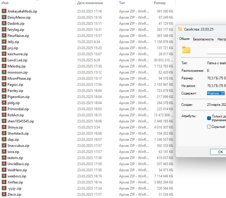Click size value 4 016 307 КБ
The image size is (226, 198).
click(164, 127)
